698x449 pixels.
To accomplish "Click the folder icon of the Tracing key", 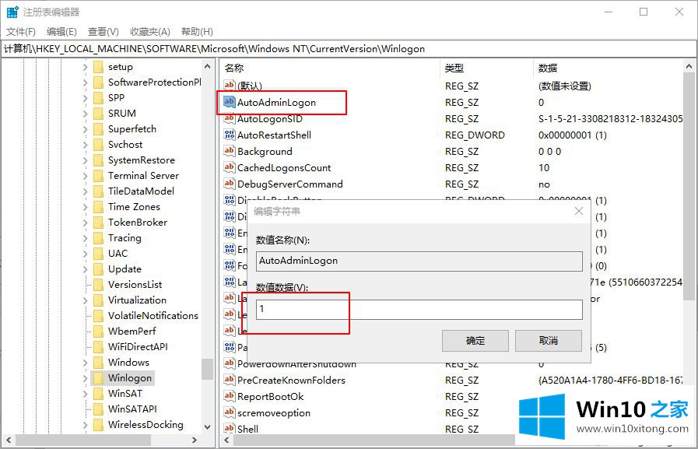I will point(98,238).
